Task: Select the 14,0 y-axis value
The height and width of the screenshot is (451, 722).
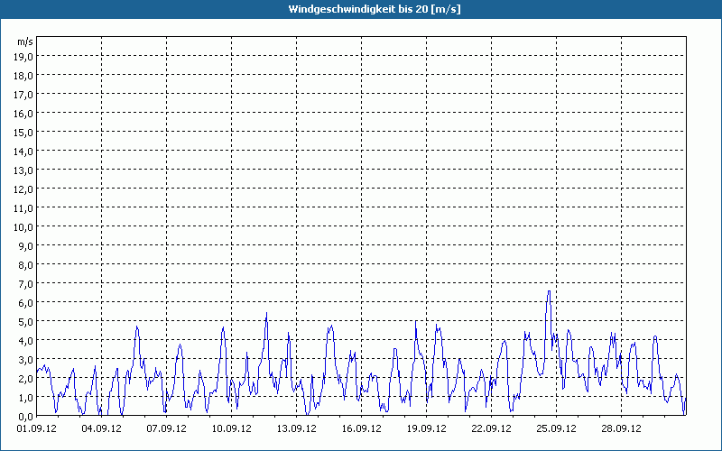Action: [x=23, y=152]
